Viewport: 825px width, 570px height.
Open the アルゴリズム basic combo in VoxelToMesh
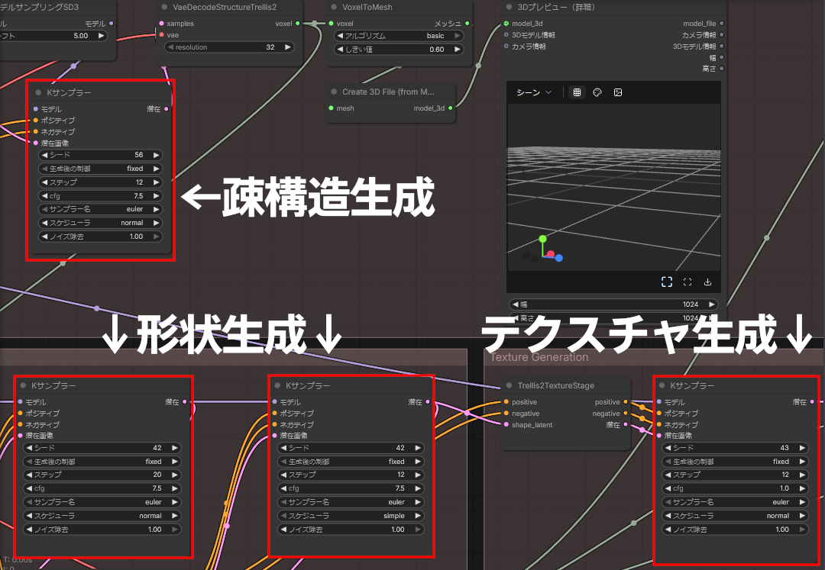click(x=398, y=36)
